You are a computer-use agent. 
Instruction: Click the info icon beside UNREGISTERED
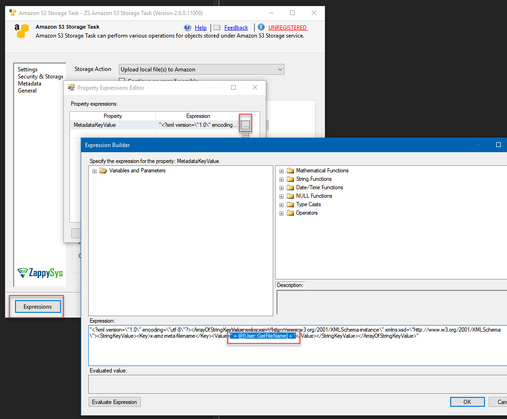(261, 27)
